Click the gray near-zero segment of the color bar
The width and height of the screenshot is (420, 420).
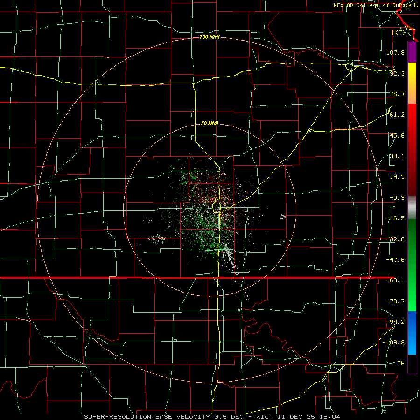(x=412, y=208)
